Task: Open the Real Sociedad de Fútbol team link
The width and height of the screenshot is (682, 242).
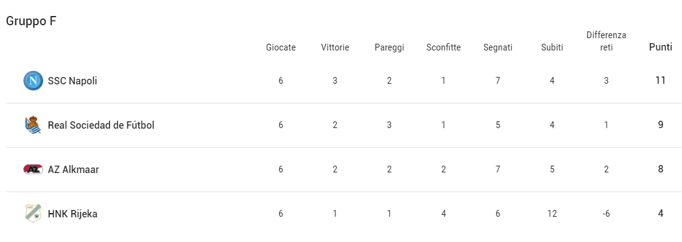Action: (101, 125)
